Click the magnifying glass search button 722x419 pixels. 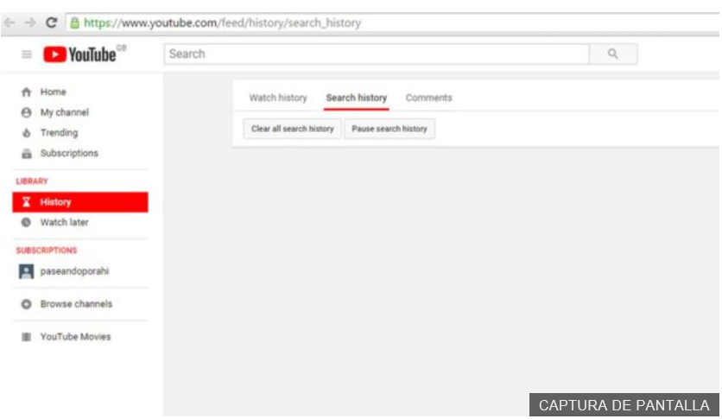pyautogui.click(x=613, y=54)
